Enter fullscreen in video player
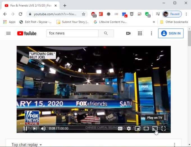 click(163, 128)
